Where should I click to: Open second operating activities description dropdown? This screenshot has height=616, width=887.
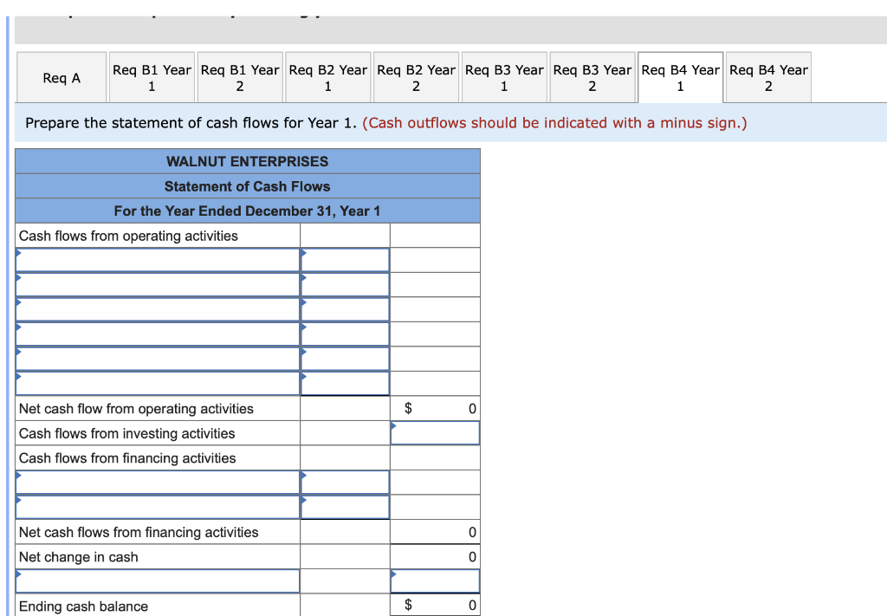coord(158,284)
